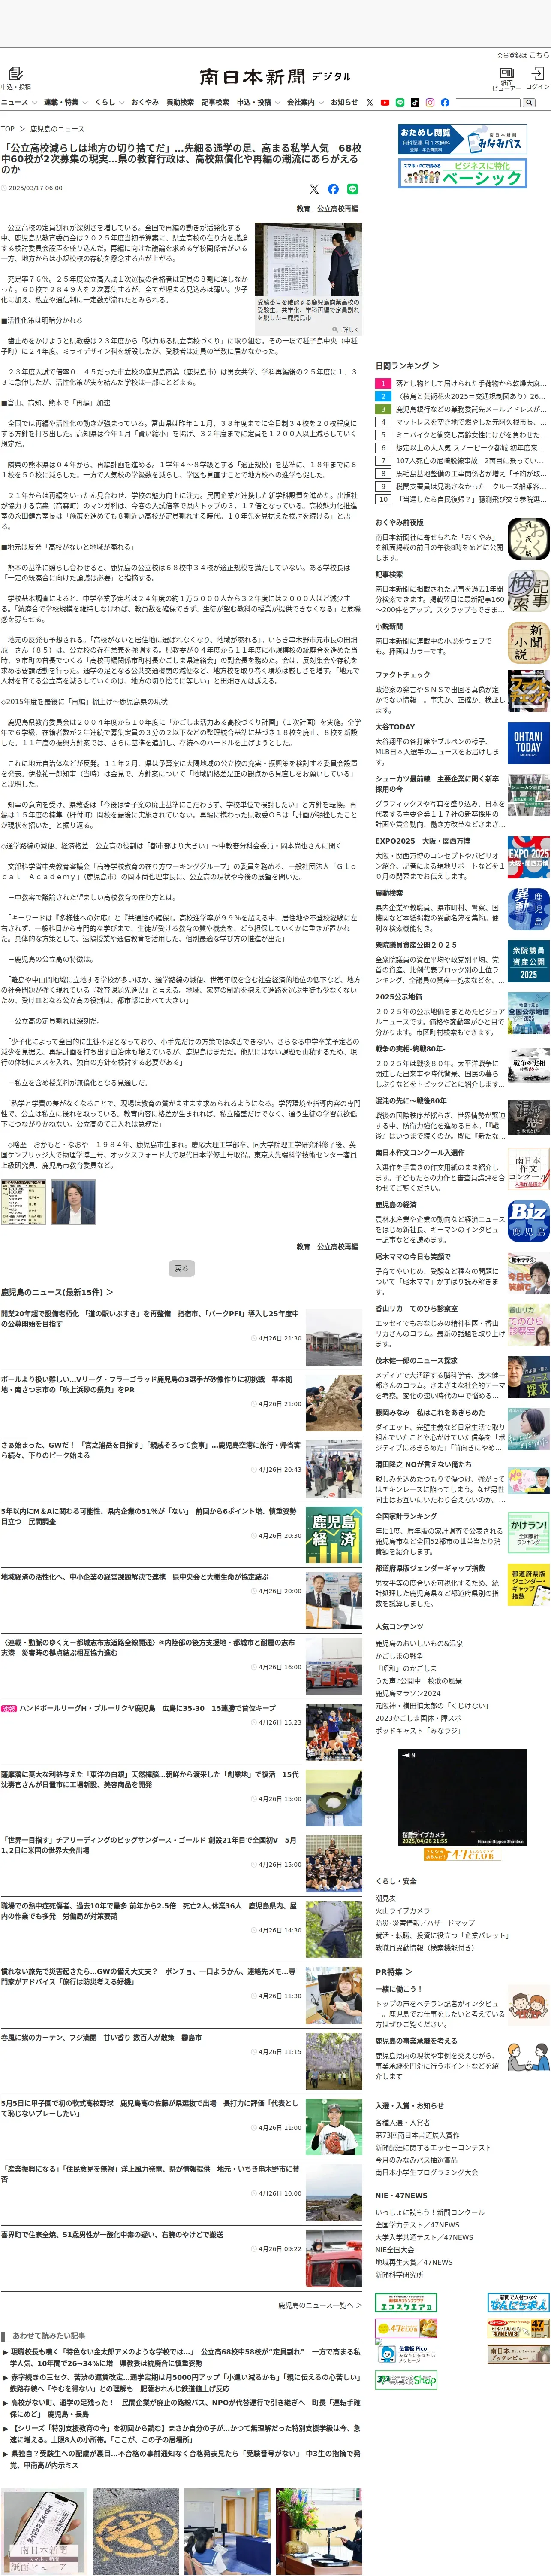The width and height of the screenshot is (551, 2576).
Task: Open the TikTok icon in the navigation bar
Action: [414, 103]
